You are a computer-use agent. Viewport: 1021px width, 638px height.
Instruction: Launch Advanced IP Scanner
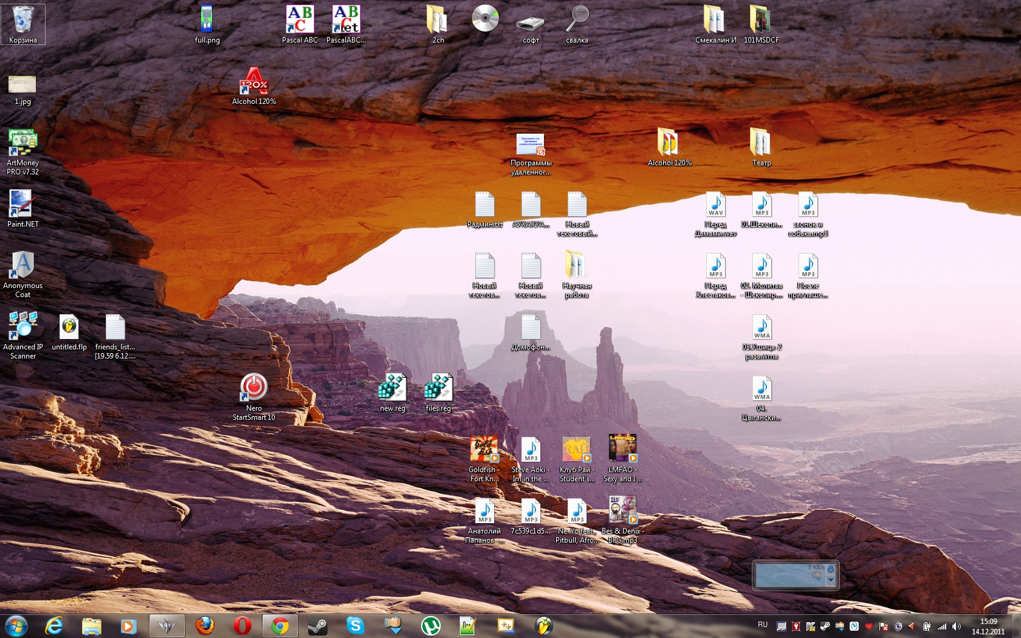(x=23, y=335)
